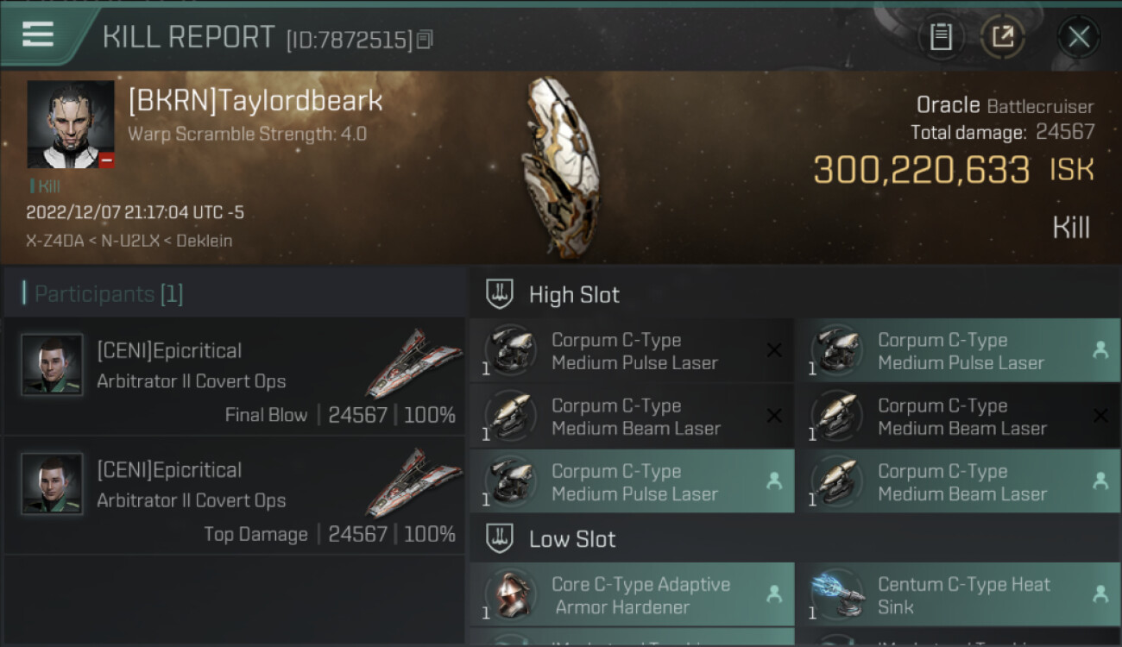Open Final Blow Epicritical's portrait
1122x647 pixels.
[x=53, y=365]
